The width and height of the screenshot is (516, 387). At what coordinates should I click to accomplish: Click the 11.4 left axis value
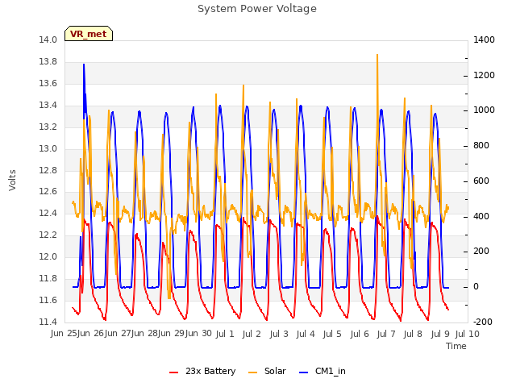click(x=48, y=322)
